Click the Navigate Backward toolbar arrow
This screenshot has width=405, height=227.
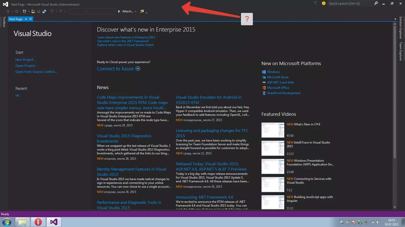(8, 11)
